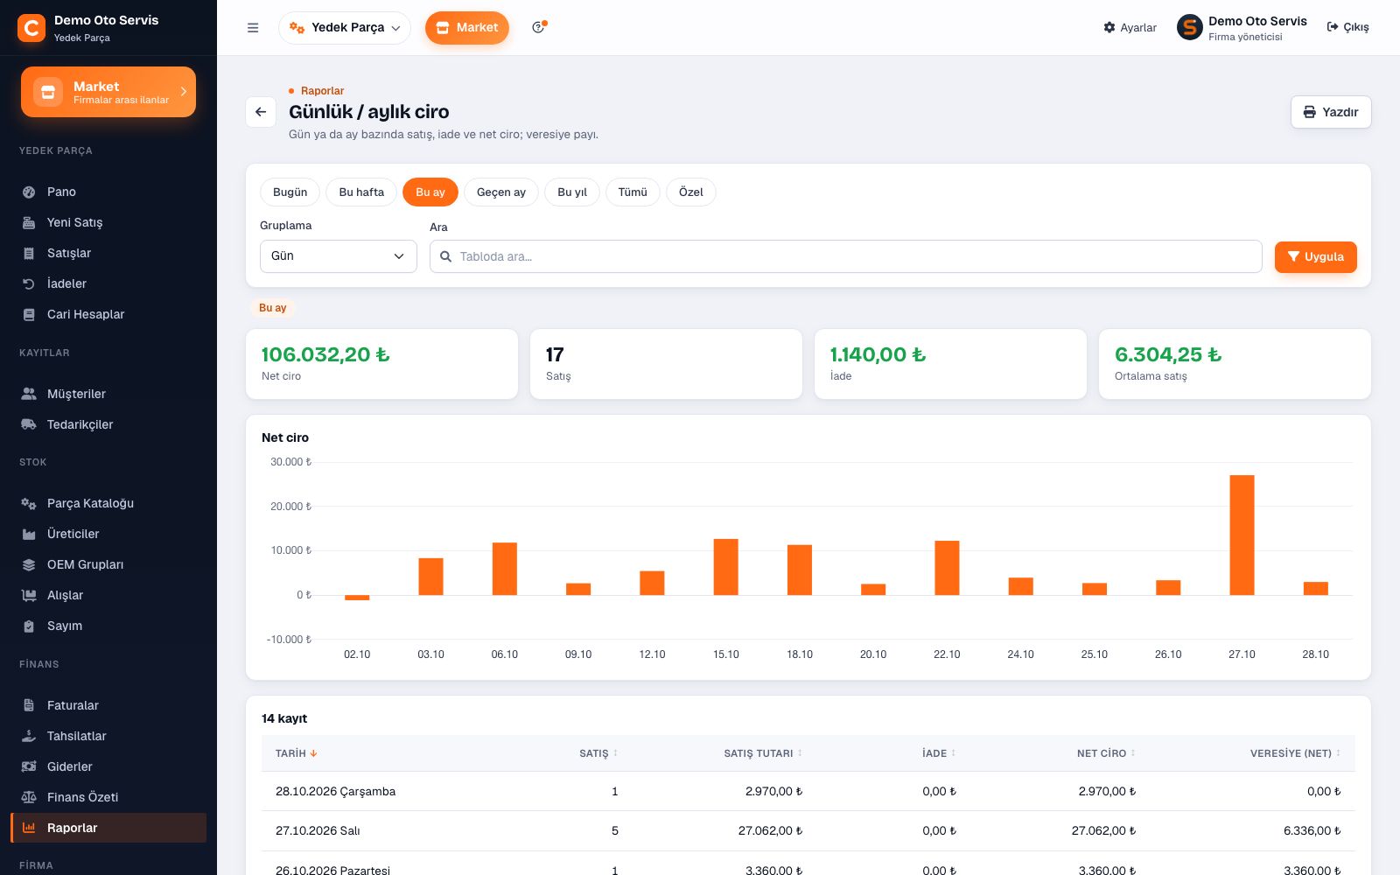Click the Sayım clipboard icon
Viewport: 1400px width, 875px height.
[29, 626]
